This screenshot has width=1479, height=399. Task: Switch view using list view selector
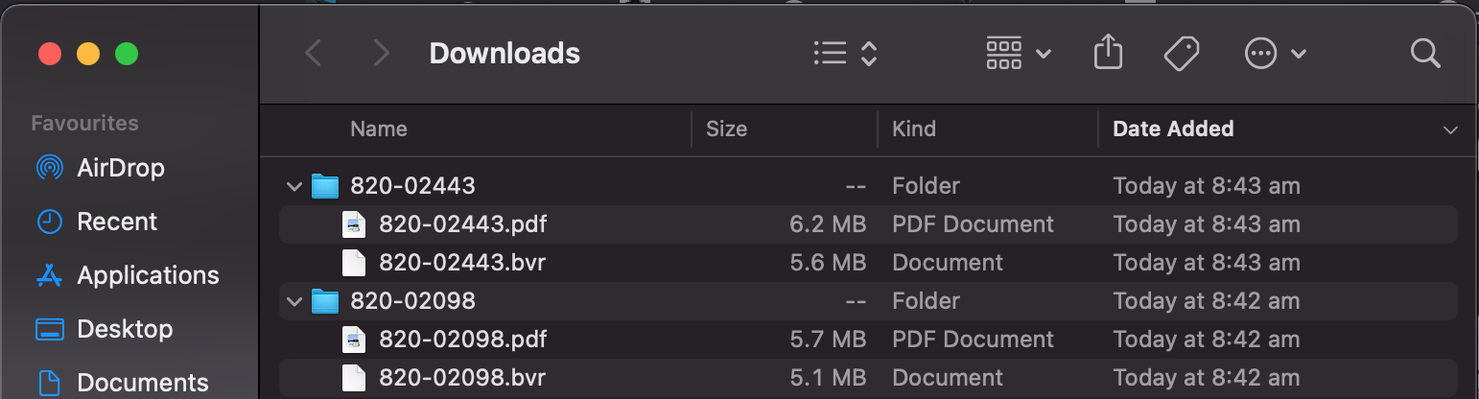click(x=845, y=53)
